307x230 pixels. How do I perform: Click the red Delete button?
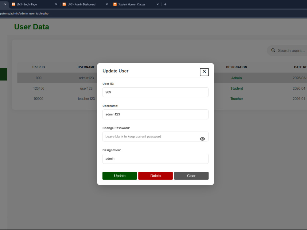(x=155, y=176)
